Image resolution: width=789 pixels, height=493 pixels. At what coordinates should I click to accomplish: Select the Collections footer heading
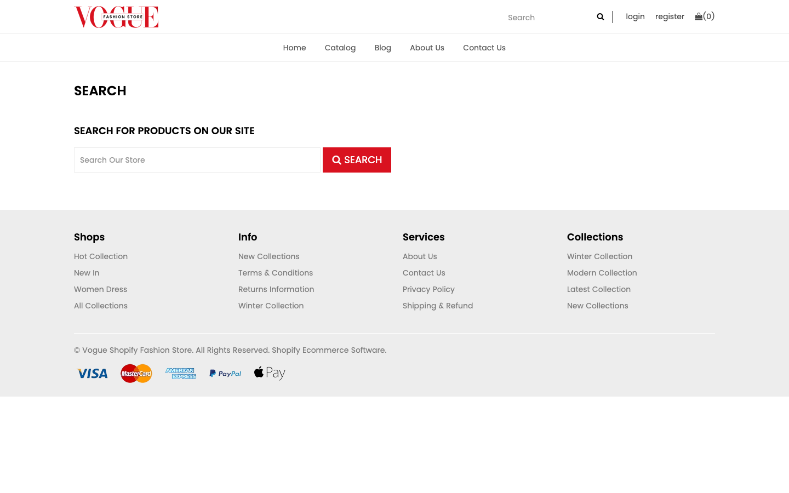(x=595, y=237)
